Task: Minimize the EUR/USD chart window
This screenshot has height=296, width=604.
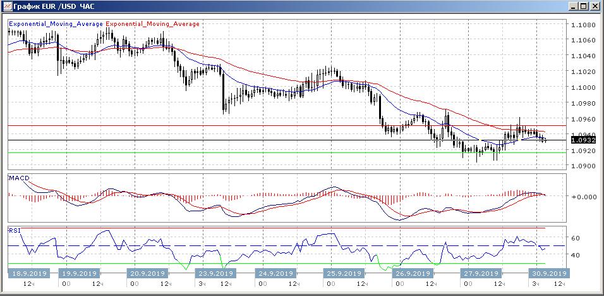Action: [x=574, y=6]
